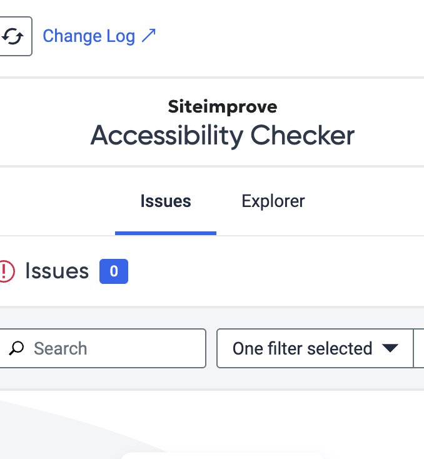Click the filter dropdown caret arrow
Viewport: 424px width, 459px height.
(390, 348)
